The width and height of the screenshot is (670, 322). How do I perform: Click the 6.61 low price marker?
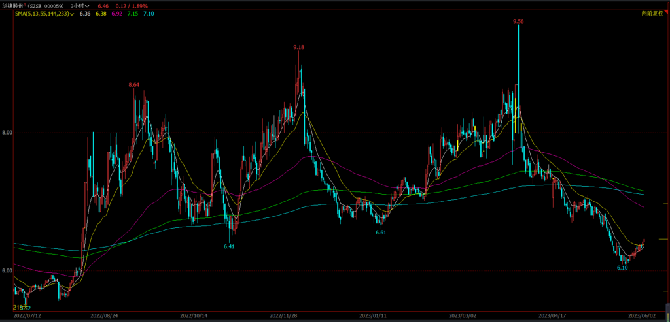381,232
